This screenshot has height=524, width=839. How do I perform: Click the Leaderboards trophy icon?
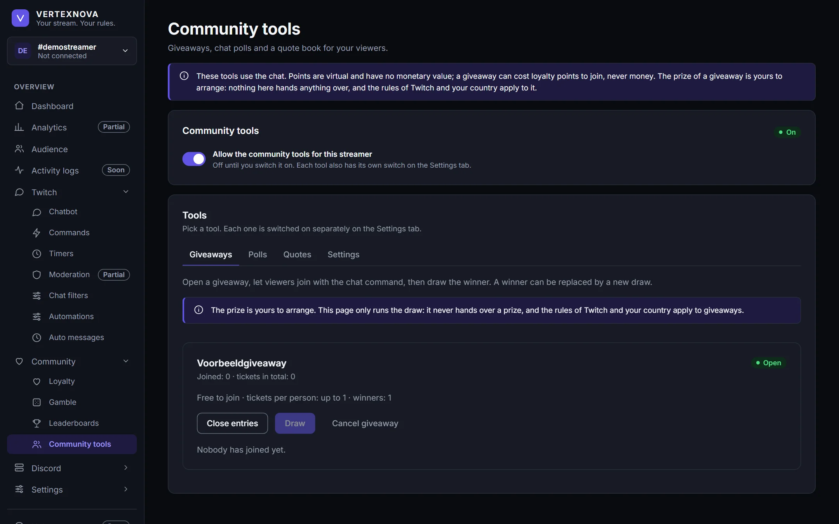point(37,423)
